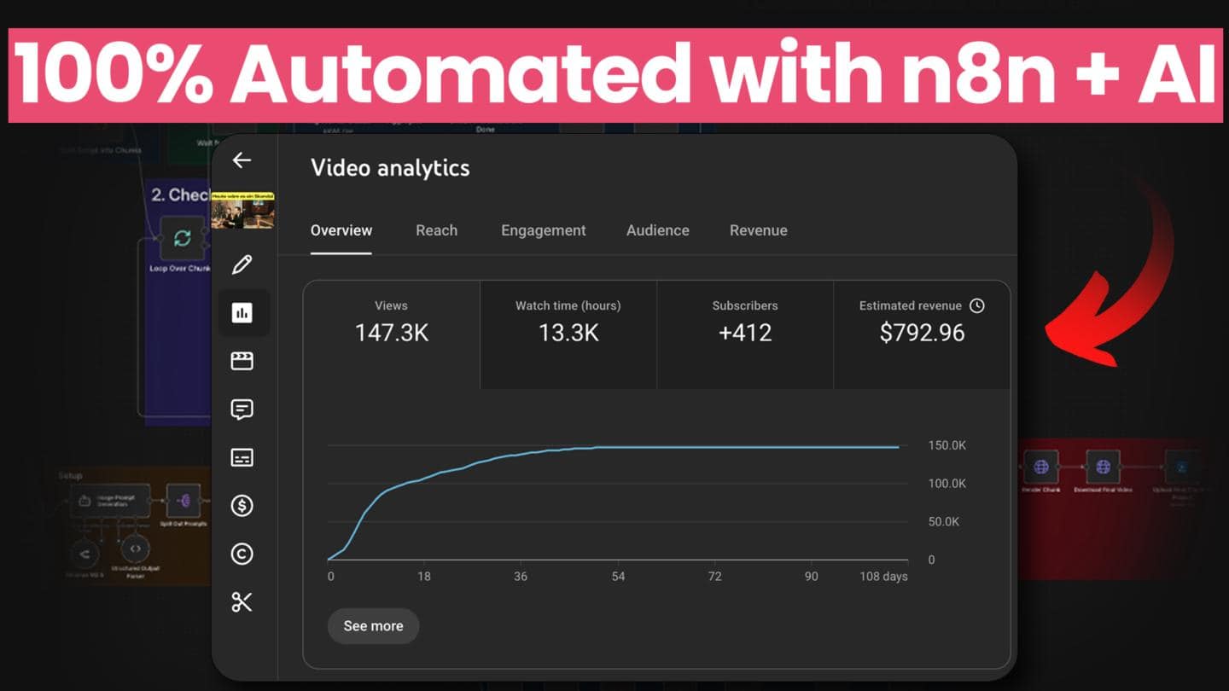The image size is (1229, 691).
Task: Click the 54 day axis label
Action: pyautogui.click(x=618, y=577)
